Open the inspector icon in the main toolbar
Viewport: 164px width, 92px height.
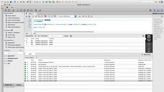coord(13,10)
